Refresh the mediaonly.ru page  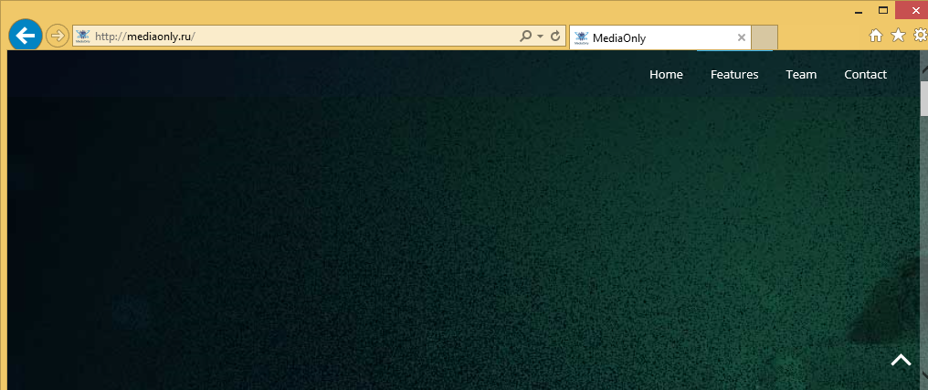[555, 37]
